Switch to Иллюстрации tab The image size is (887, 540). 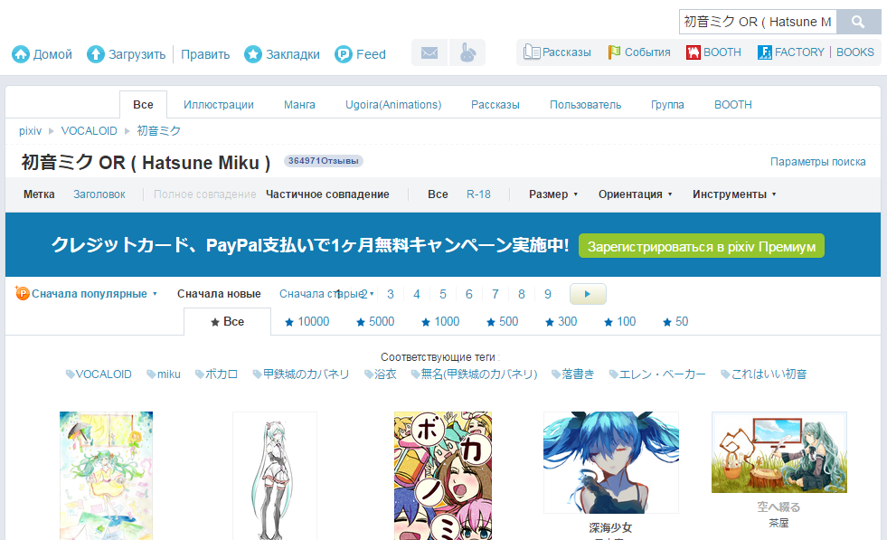218,105
